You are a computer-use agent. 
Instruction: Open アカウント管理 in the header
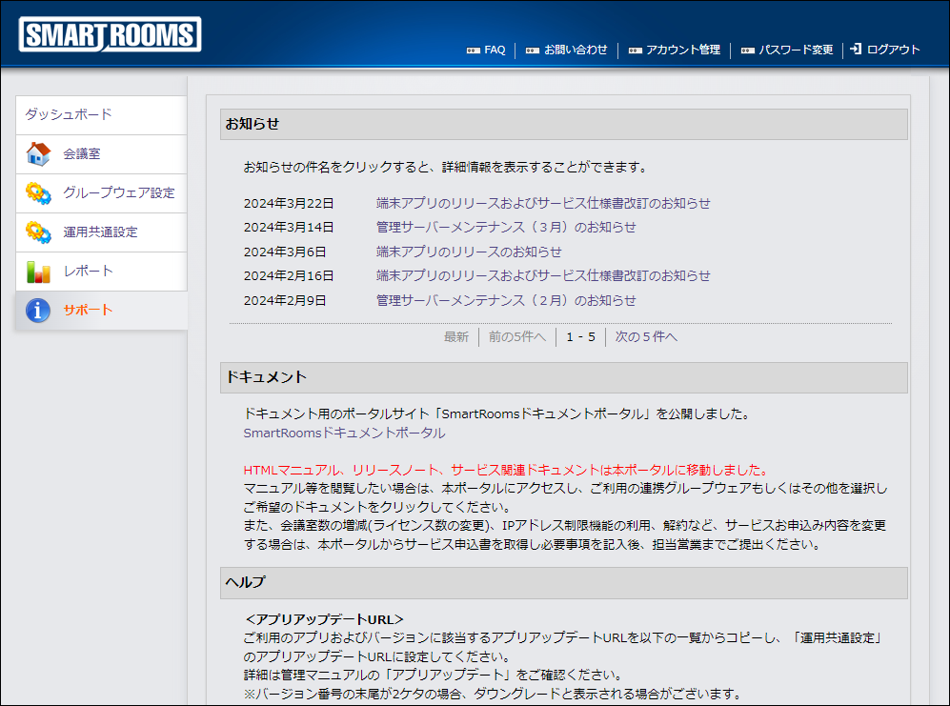pyautogui.click(x=682, y=50)
